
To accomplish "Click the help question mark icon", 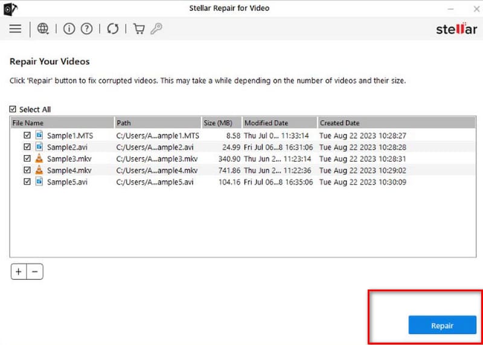I will [86, 29].
